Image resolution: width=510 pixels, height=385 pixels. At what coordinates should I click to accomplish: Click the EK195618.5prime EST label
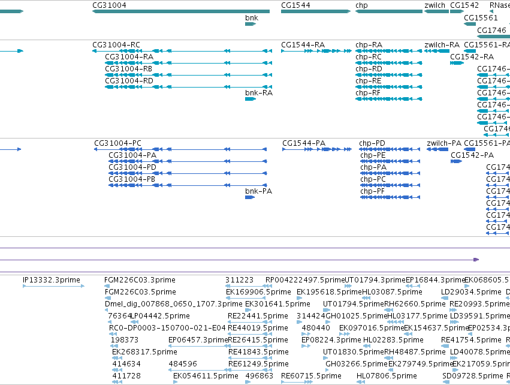click(x=329, y=292)
